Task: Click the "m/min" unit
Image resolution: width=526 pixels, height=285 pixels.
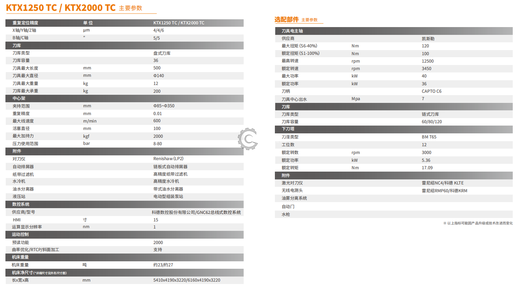Action: pos(90,121)
